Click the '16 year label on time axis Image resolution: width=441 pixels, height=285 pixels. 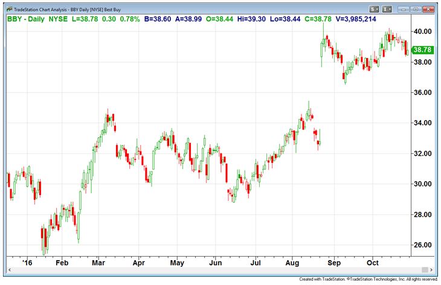click(27, 263)
